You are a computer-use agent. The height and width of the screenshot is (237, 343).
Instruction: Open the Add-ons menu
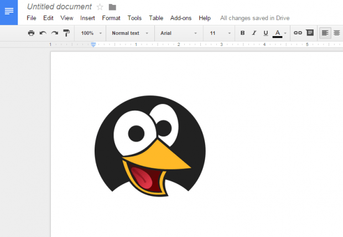click(181, 18)
